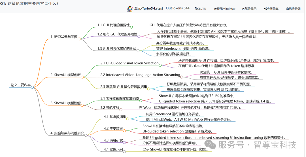Click 部分显示 collapse button

pyautogui.click(x=249, y=8)
